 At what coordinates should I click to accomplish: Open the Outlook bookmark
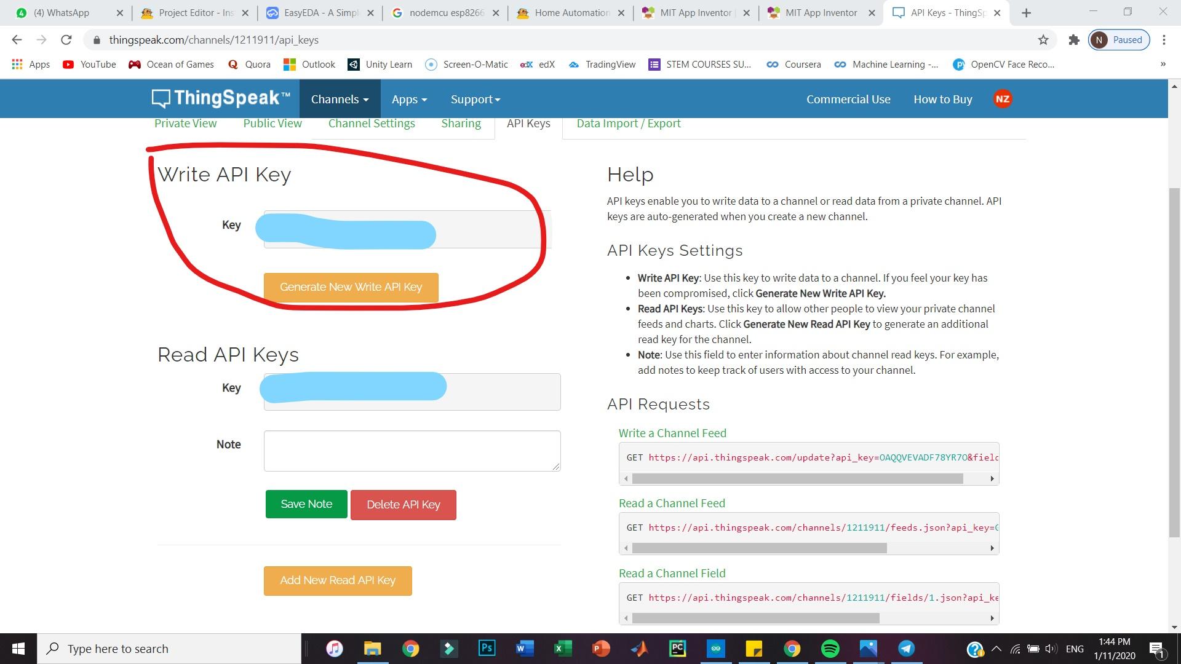[x=309, y=65]
